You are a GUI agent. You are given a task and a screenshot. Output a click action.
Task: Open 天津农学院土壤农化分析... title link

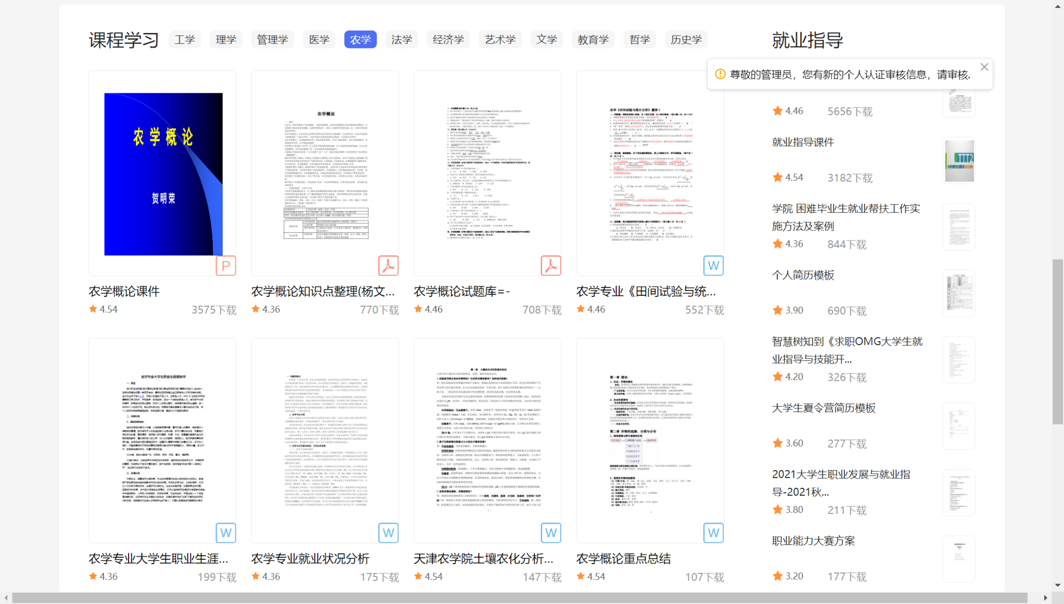tap(484, 558)
